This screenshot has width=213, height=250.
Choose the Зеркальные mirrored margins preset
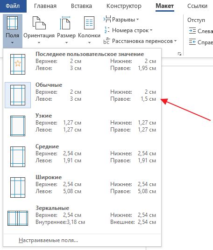[x=82, y=218]
